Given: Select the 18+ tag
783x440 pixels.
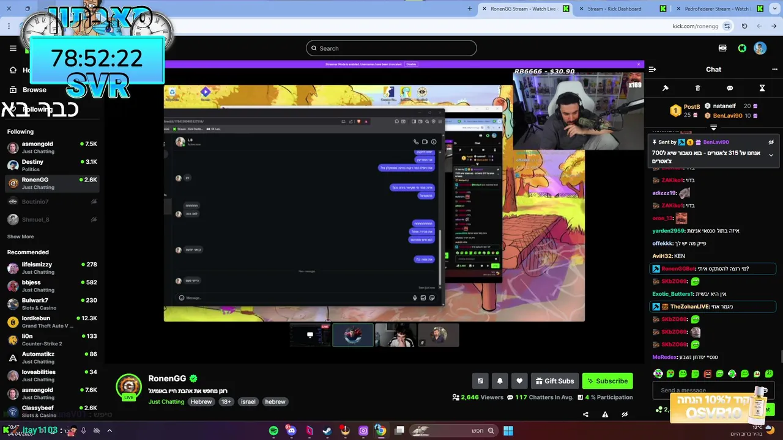Looking at the screenshot, I should [x=226, y=402].
